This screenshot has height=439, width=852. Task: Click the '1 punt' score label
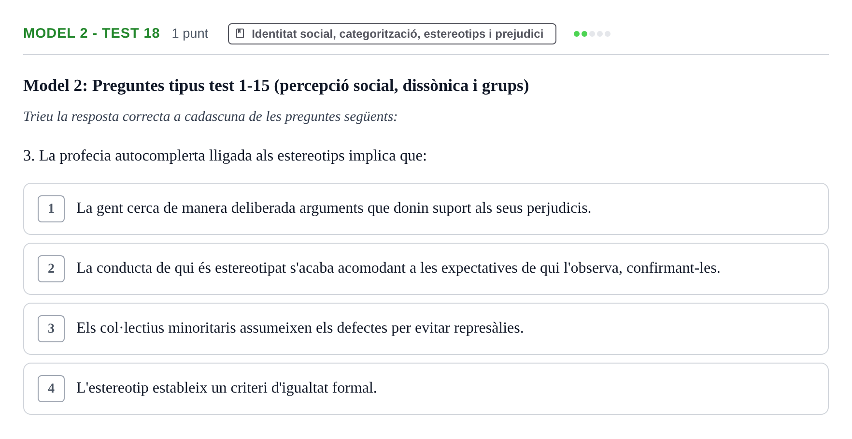(190, 33)
